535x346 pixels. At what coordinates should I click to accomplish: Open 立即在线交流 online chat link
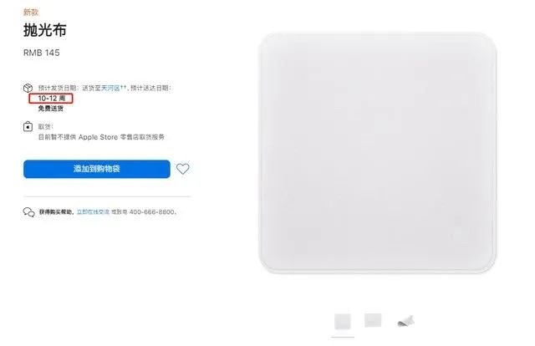point(93,212)
